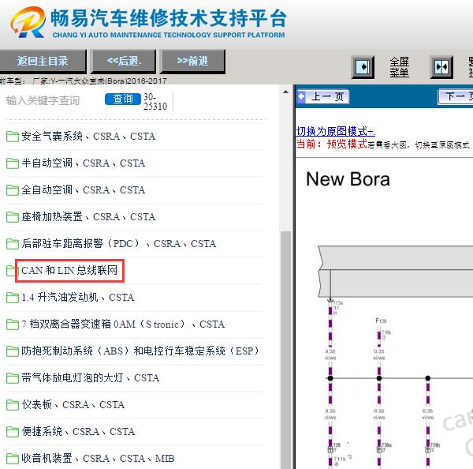
Task: Go to previous page with 上一页
Action: click(322, 96)
